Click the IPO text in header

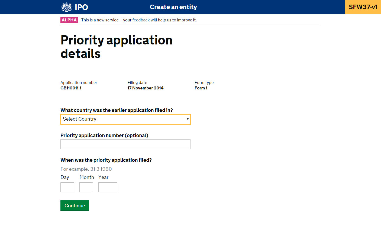coord(81,7)
